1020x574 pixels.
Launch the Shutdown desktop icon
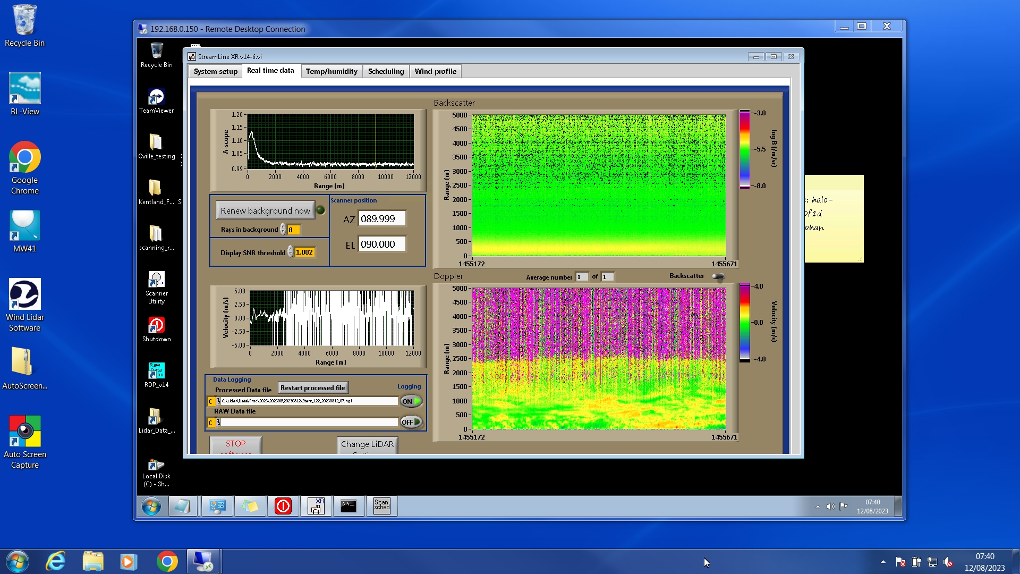156,325
